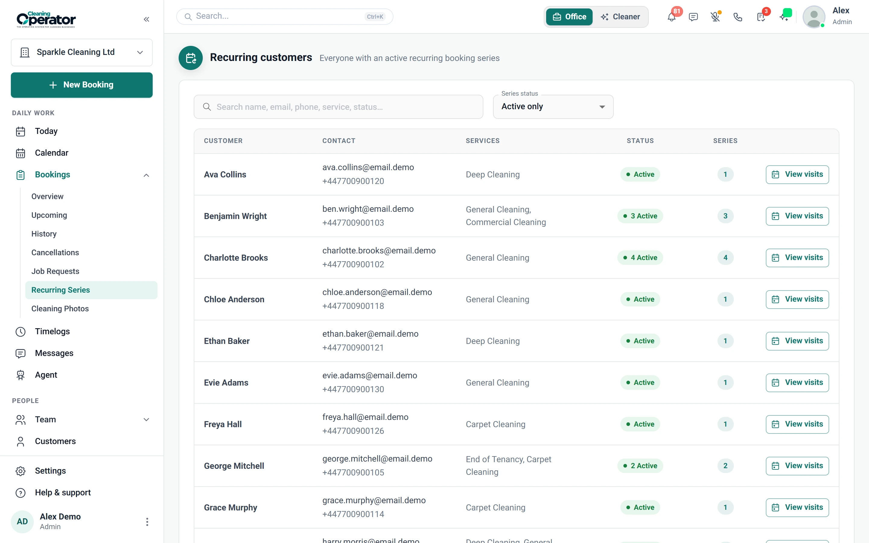The image size is (869, 543).
Task: Open Help & support
Action: [82, 492]
